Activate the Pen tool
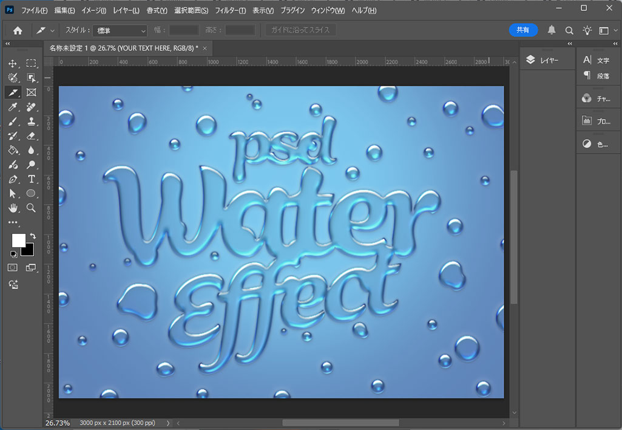The width and height of the screenshot is (622, 430). [x=13, y=179]
